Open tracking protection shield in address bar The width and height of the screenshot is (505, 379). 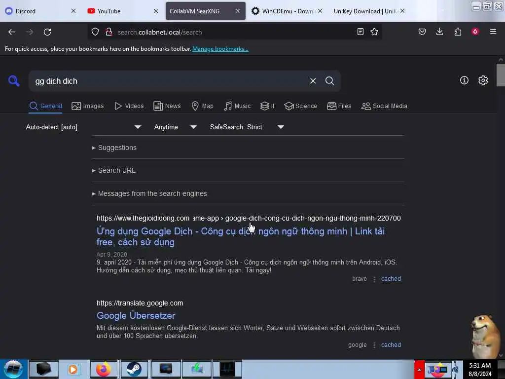(x=95, y=32)
